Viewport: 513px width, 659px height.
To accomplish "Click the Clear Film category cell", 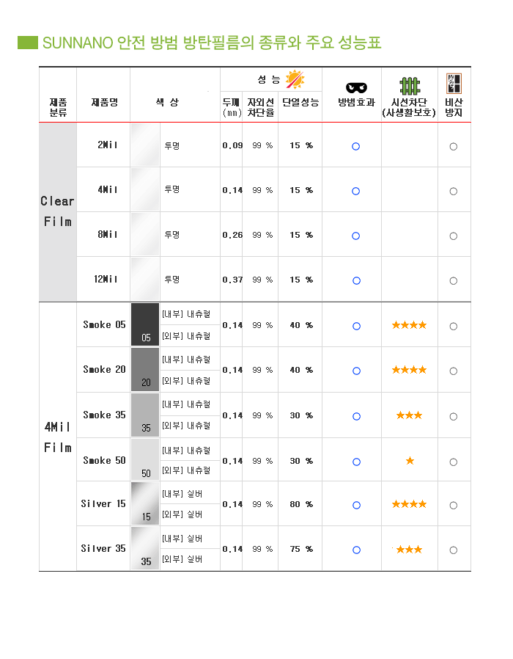I will (x=58, y=212).
